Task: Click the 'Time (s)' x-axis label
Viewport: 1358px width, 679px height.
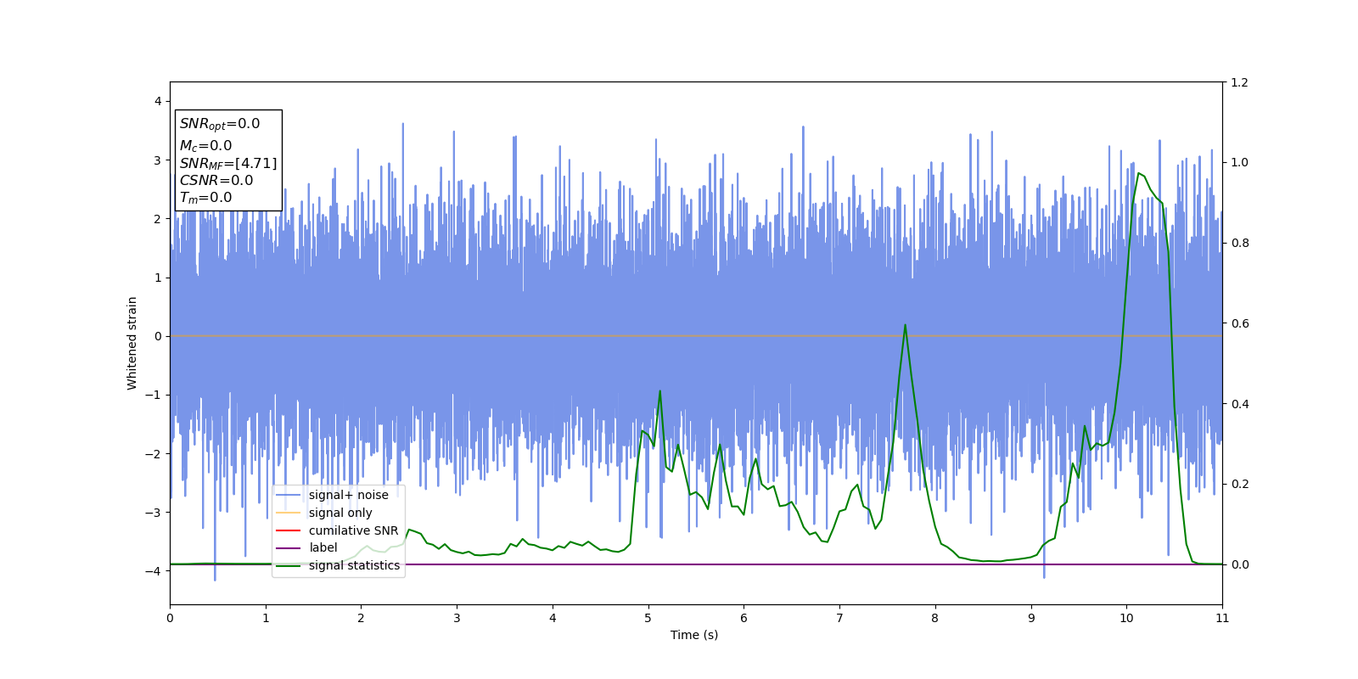Action: (694, 635)
